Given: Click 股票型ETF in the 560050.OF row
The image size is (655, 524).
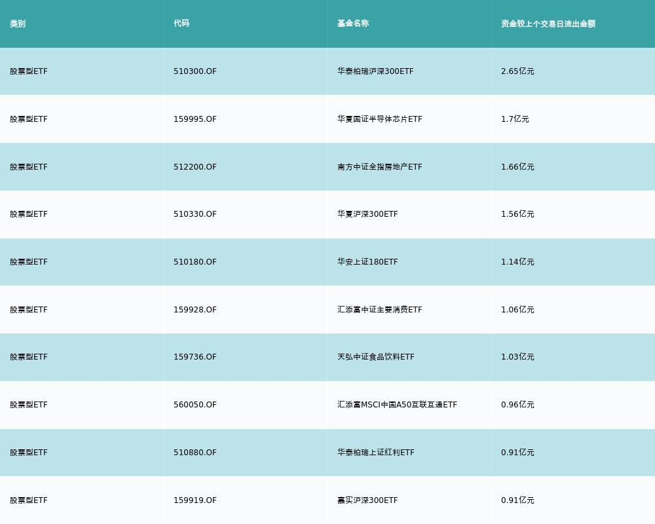Looking at the screenshot, I should click(x=29, y=405).
